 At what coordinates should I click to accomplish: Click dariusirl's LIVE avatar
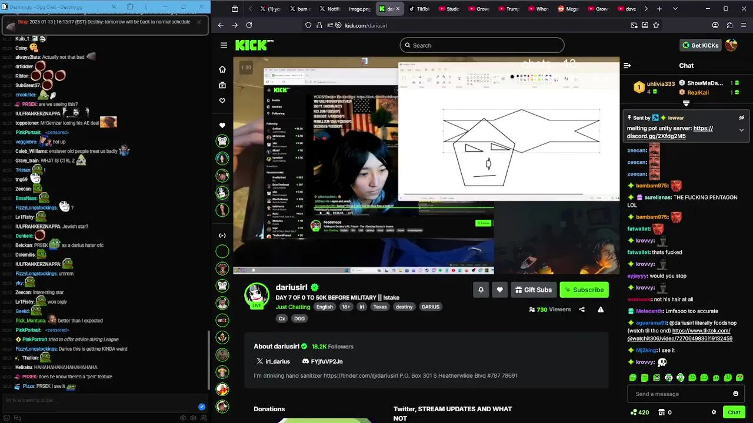pos(257,296)
